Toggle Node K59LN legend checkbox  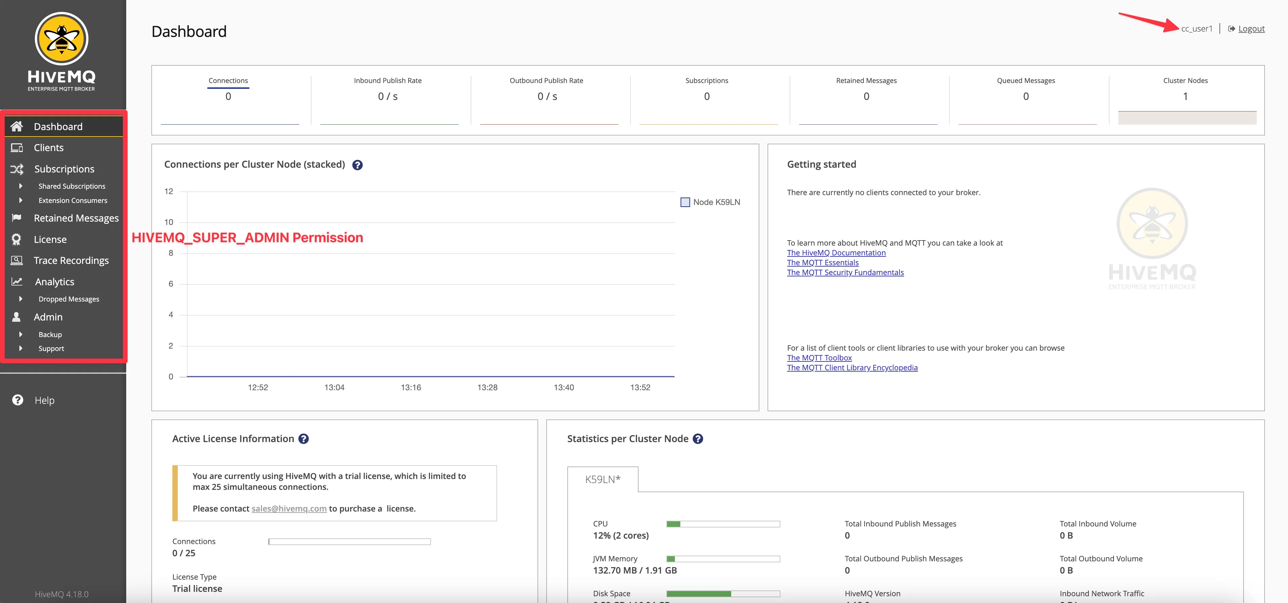685,202
